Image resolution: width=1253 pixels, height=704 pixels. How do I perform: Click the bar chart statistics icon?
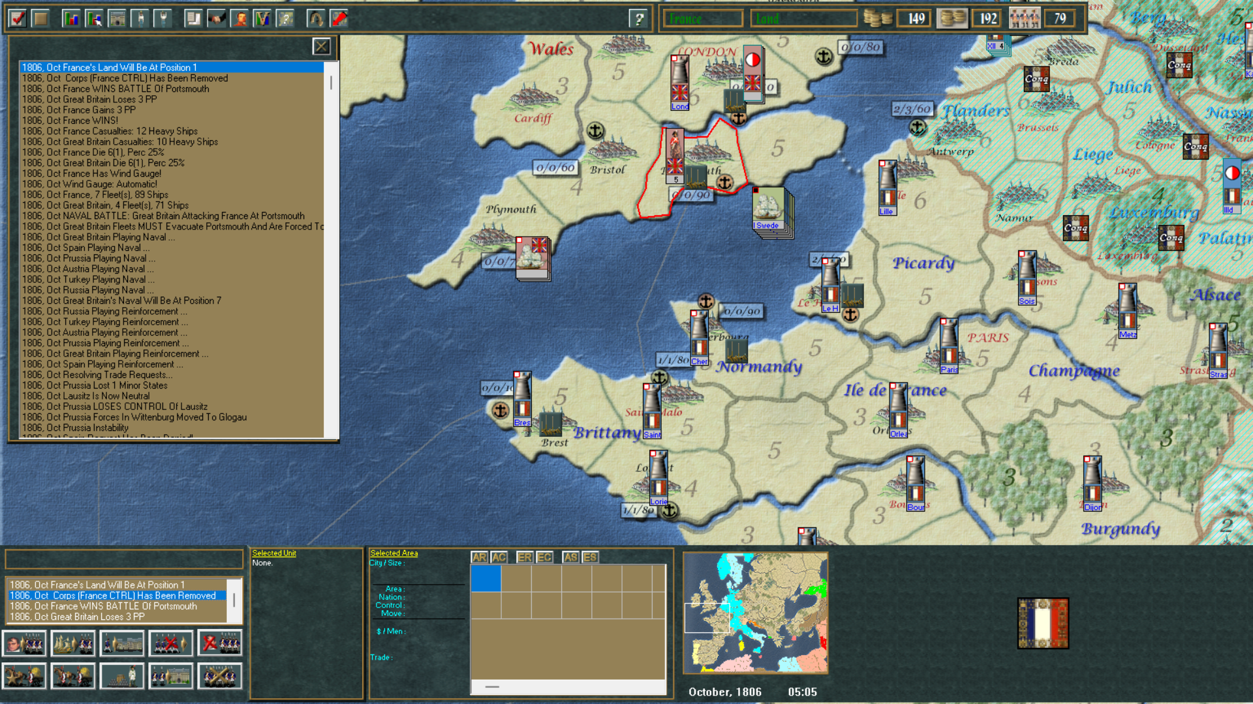pos(70,18)
